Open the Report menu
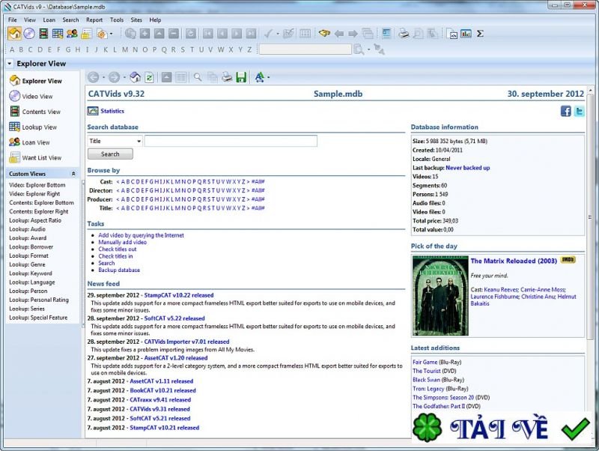The height and width of the screenshot is (451, 599). click(x=94, y=19)
